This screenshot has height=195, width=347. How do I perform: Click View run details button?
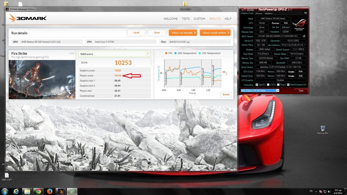pos(183,33)
